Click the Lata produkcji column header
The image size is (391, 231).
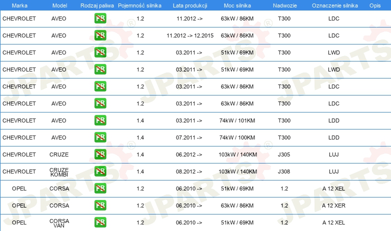click(x=190, y=5)
